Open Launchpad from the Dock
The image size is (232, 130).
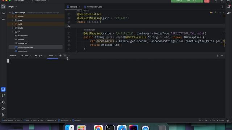[x=81, y=127]
